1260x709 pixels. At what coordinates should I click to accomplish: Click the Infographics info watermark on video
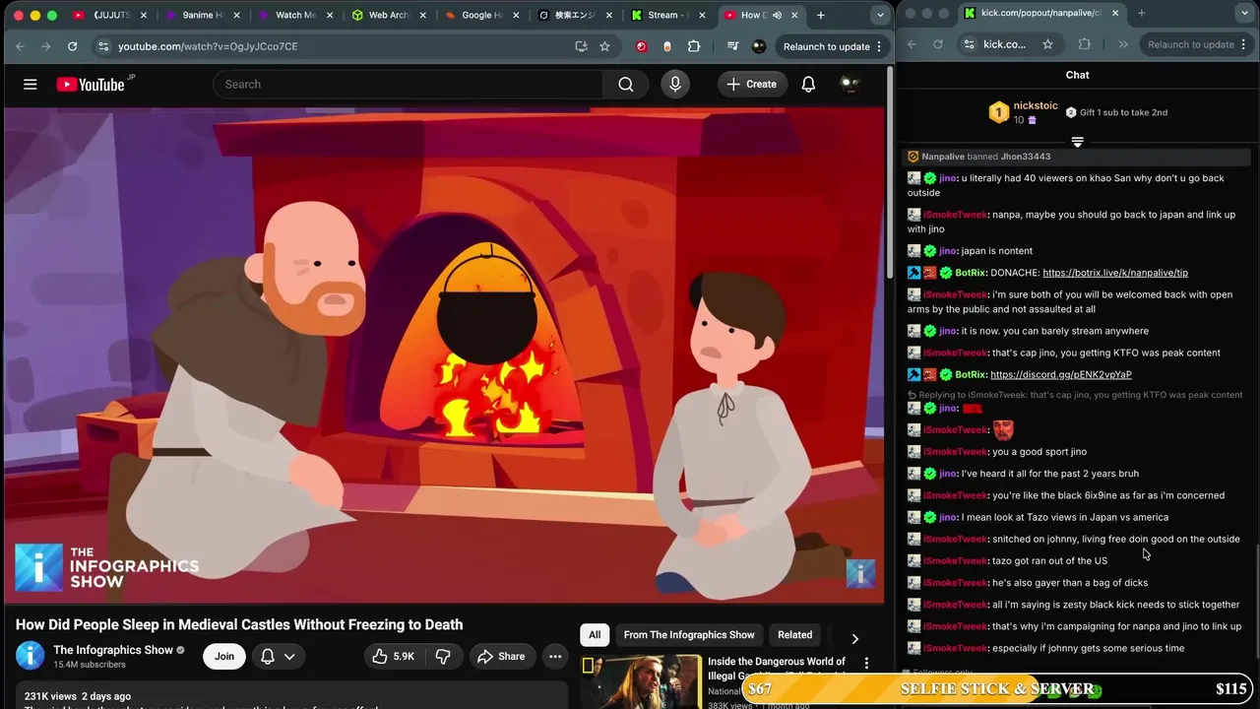click(x=860, y=573)
